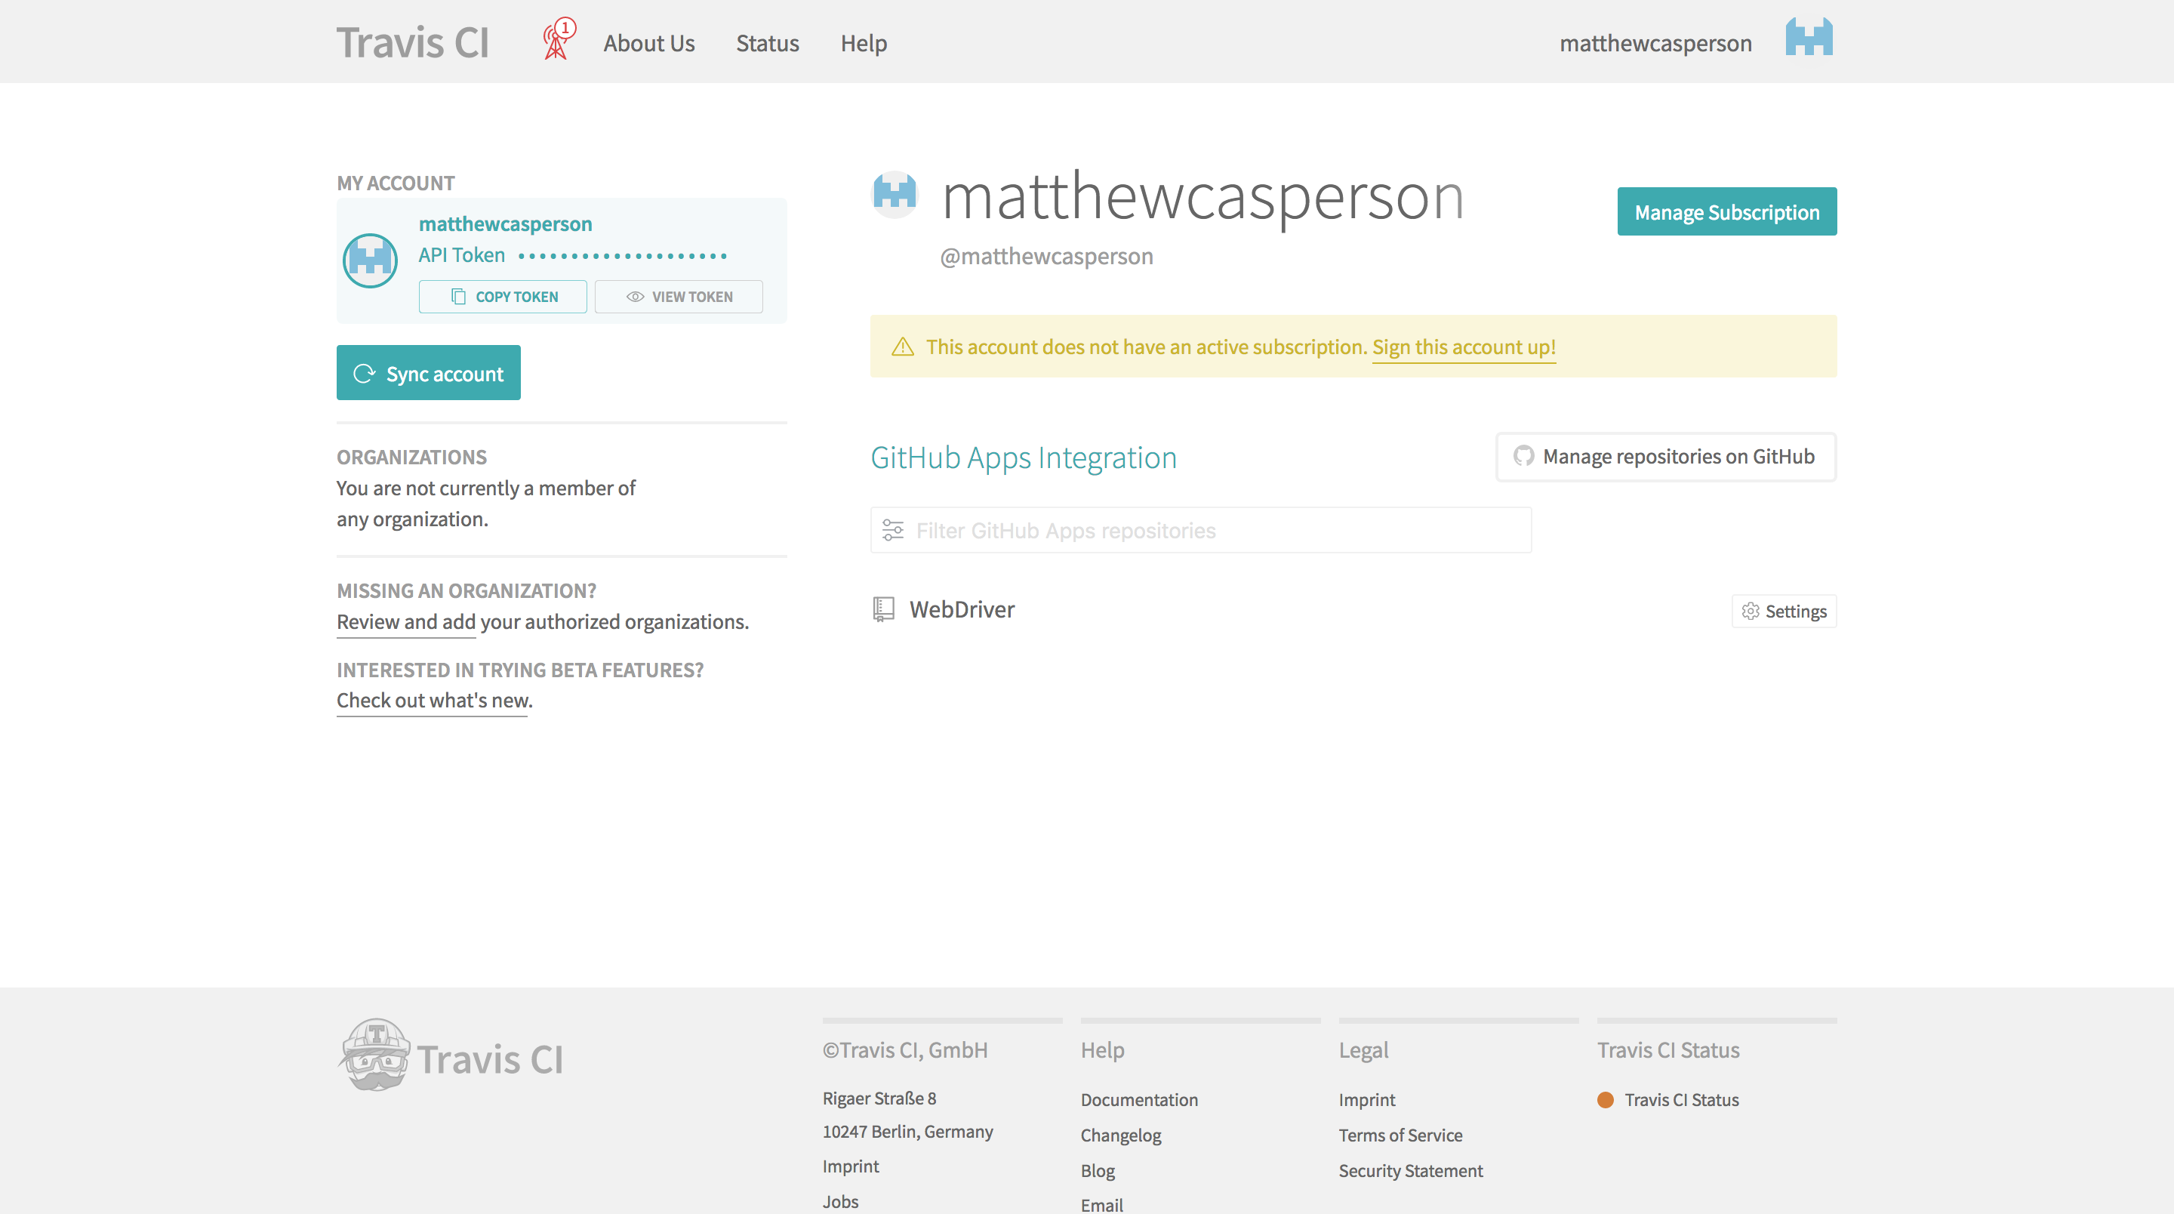Go to the Status page in navigation
2174x1214 pixels.
pos(766,43)
